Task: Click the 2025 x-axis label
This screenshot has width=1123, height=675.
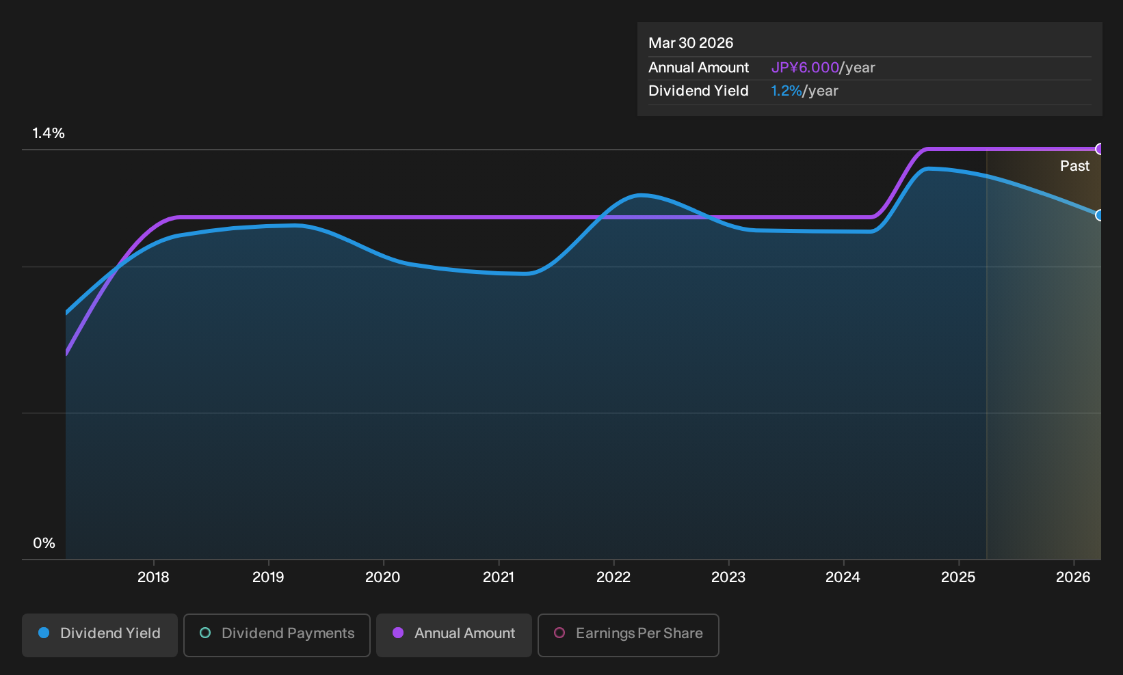Action: (958, 577)
